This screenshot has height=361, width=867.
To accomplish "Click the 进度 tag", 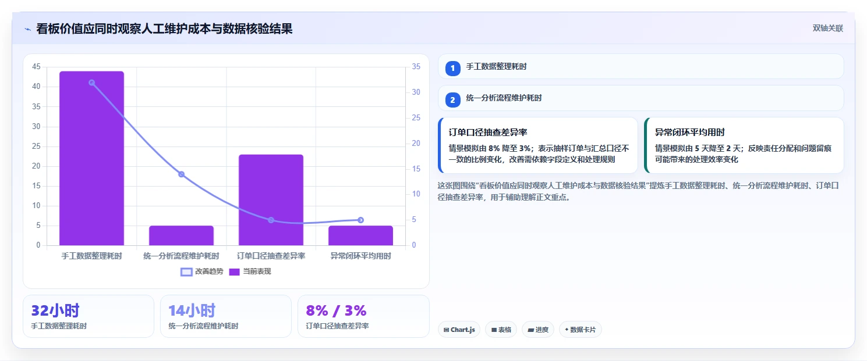I will coord(538,330).
